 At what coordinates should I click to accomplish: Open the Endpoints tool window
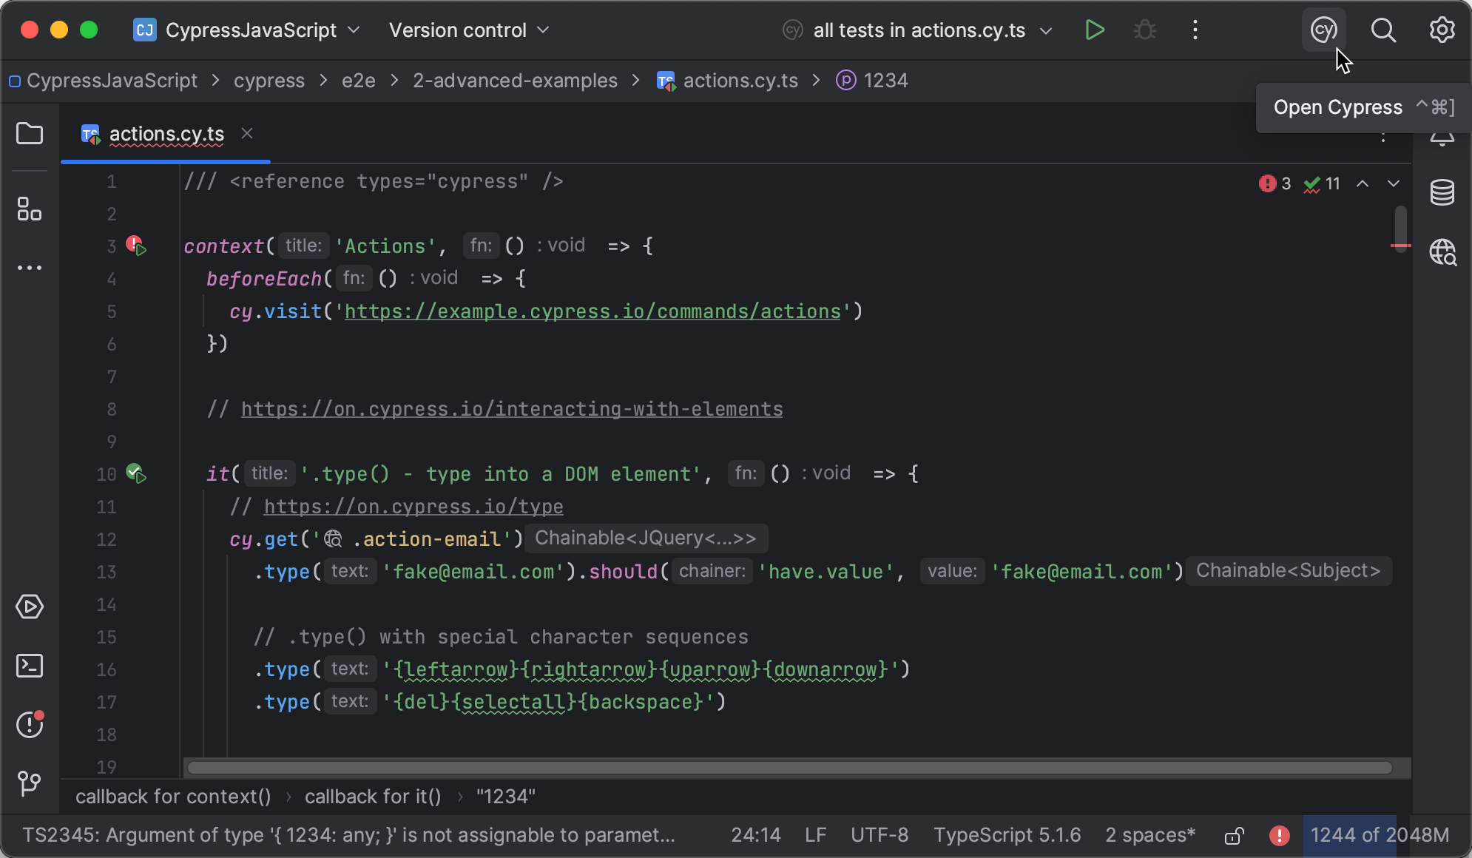tap(1442, 251)
